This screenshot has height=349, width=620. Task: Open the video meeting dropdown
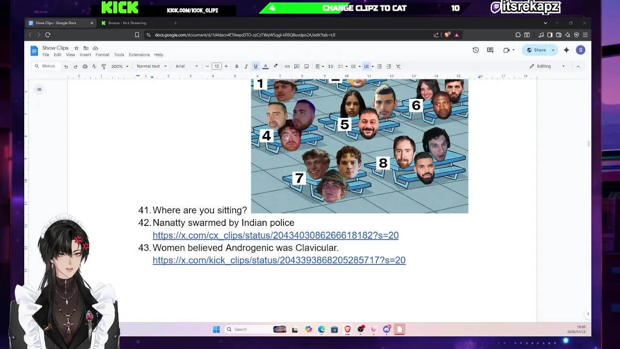point(508,50)
